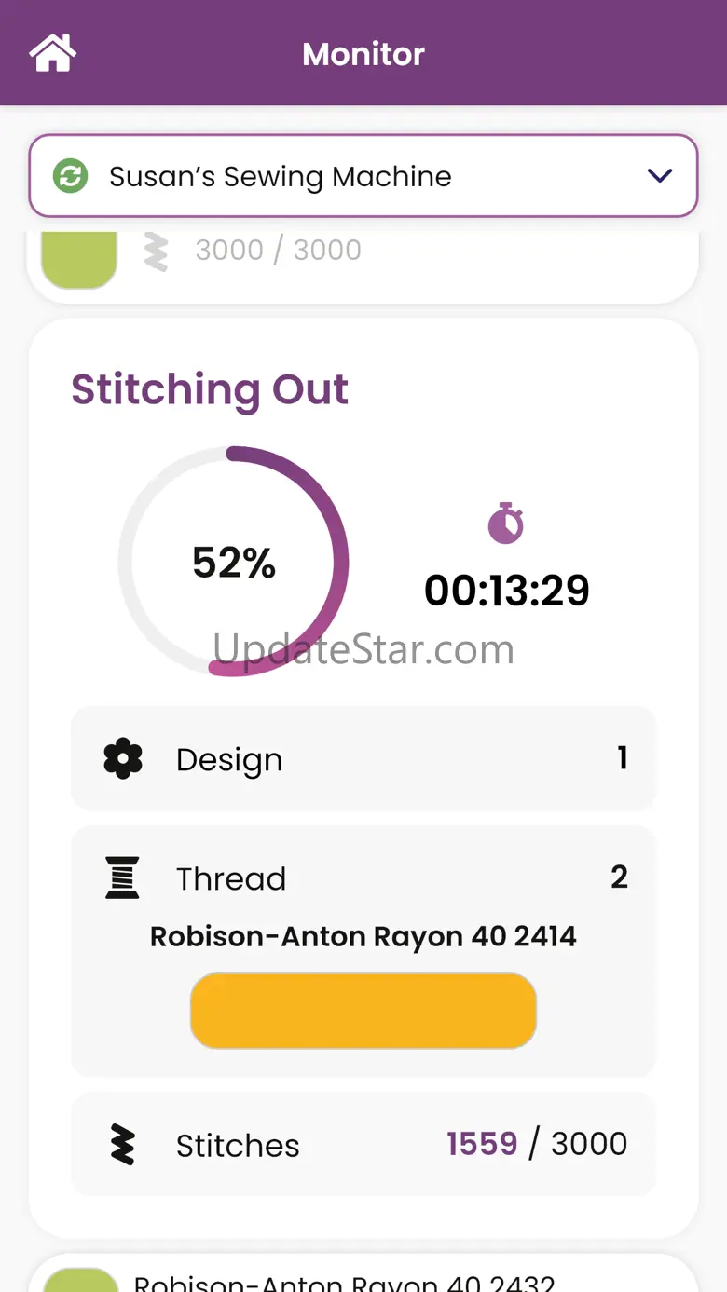Tap the 00:13:29 remaining time
Viewport: 727px width, 1292px height.
[507, 591]
